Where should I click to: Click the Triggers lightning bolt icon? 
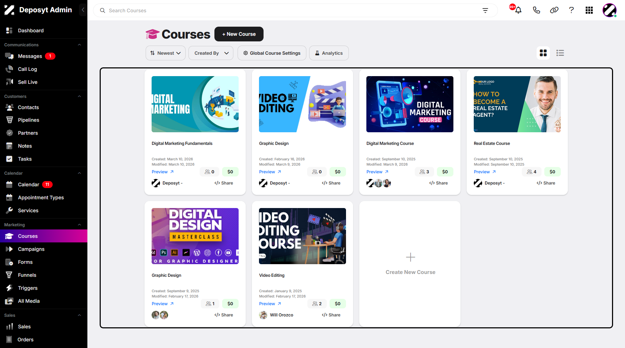click(9, 288)
